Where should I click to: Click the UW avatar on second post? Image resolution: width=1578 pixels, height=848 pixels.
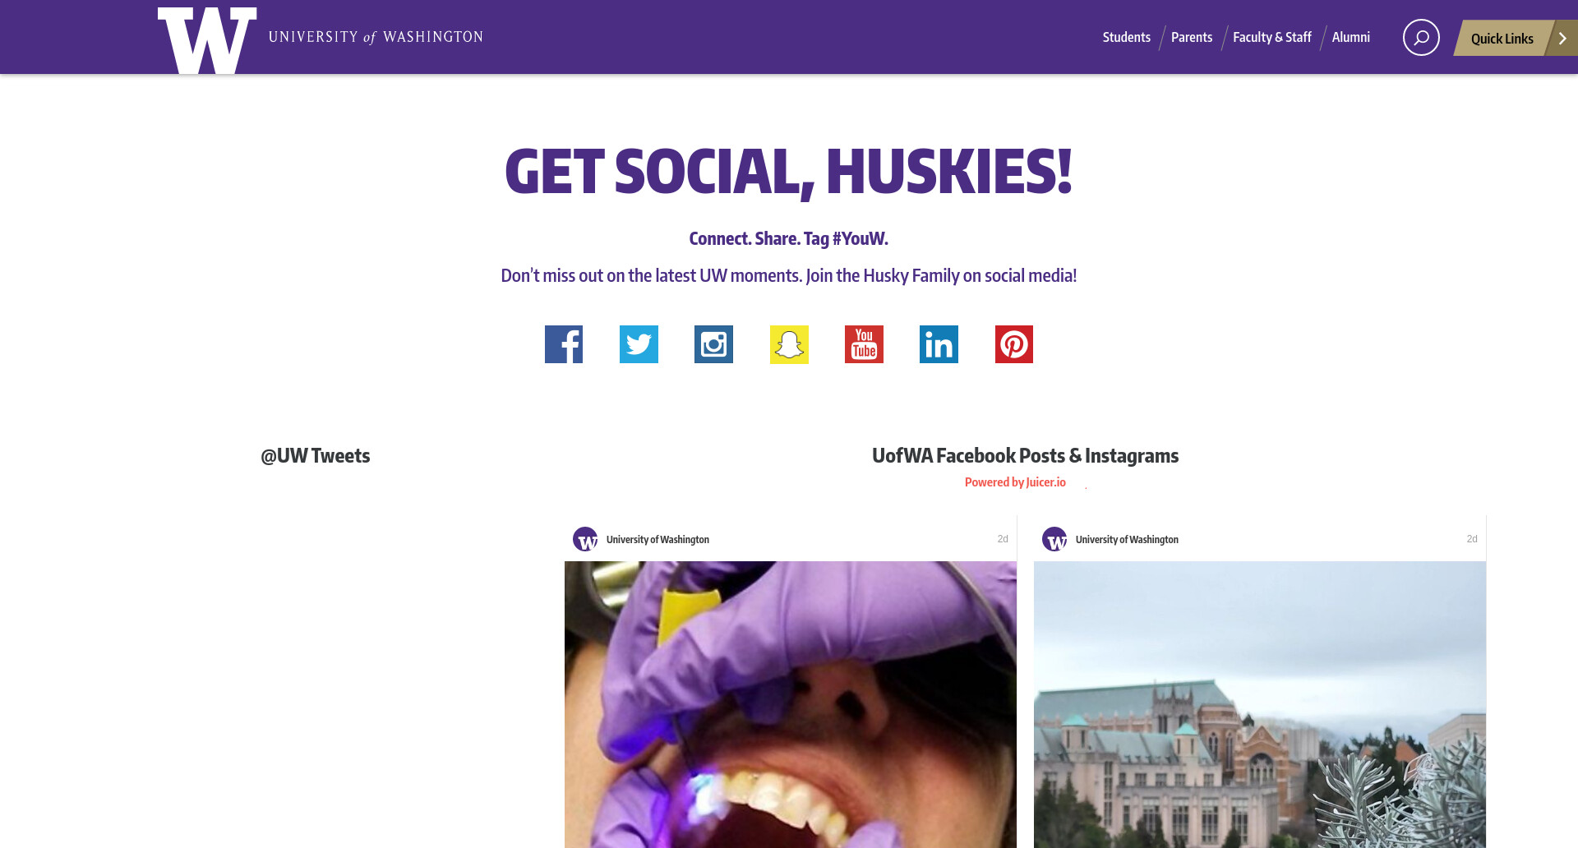tap(1054, 539)
